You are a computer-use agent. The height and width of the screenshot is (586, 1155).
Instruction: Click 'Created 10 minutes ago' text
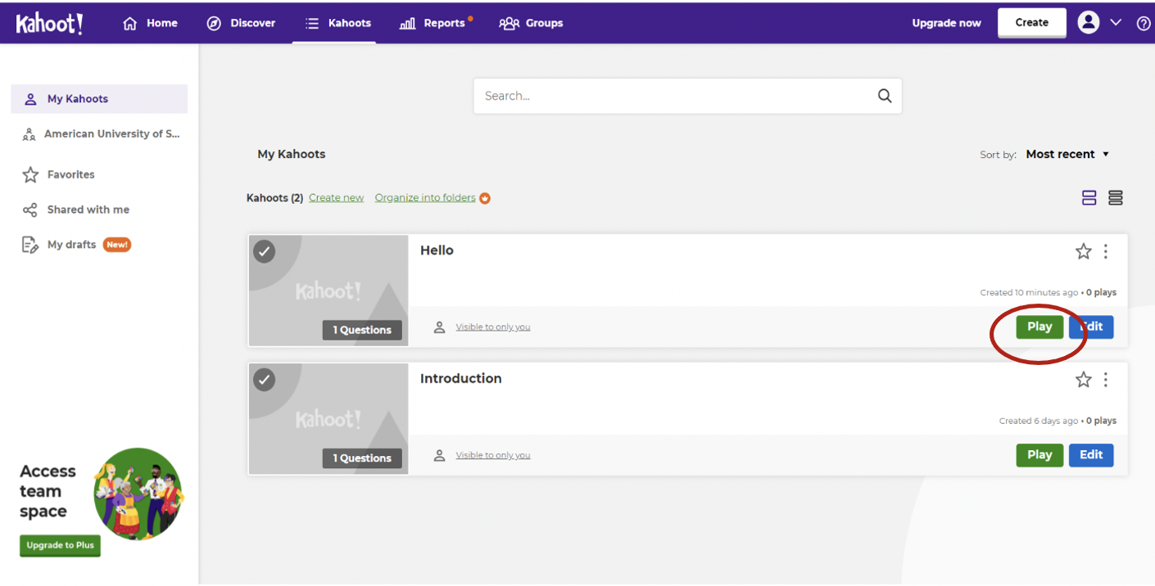point(1030,293)
